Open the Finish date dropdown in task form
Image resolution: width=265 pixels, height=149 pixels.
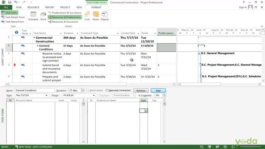(94, 96)
